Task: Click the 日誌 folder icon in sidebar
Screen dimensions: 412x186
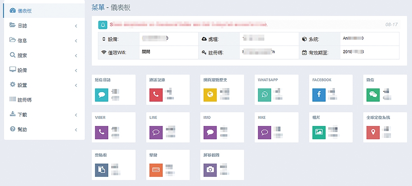Action: pos(13,25)
